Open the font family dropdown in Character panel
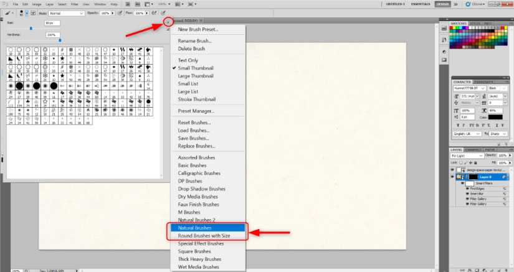 pyautogui.click(x=469, y=88)
